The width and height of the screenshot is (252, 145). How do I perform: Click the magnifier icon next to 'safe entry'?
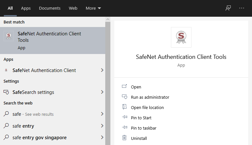click(6, 126)
